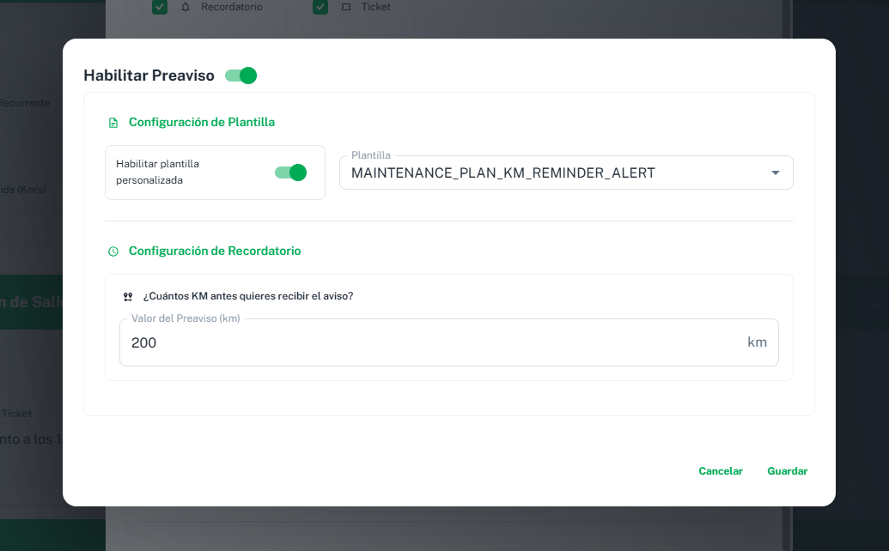Click the distance marker icon before KM question
889x551 pixels.
pyautogui.click(x=128, y=297)
